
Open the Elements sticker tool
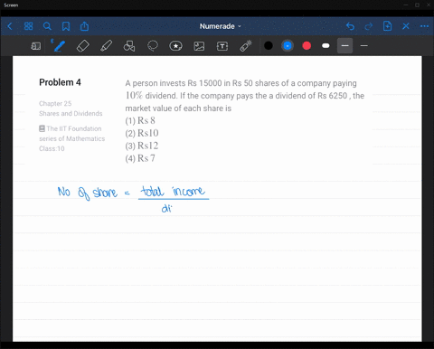pyautogui.click(x=175, y=46)
